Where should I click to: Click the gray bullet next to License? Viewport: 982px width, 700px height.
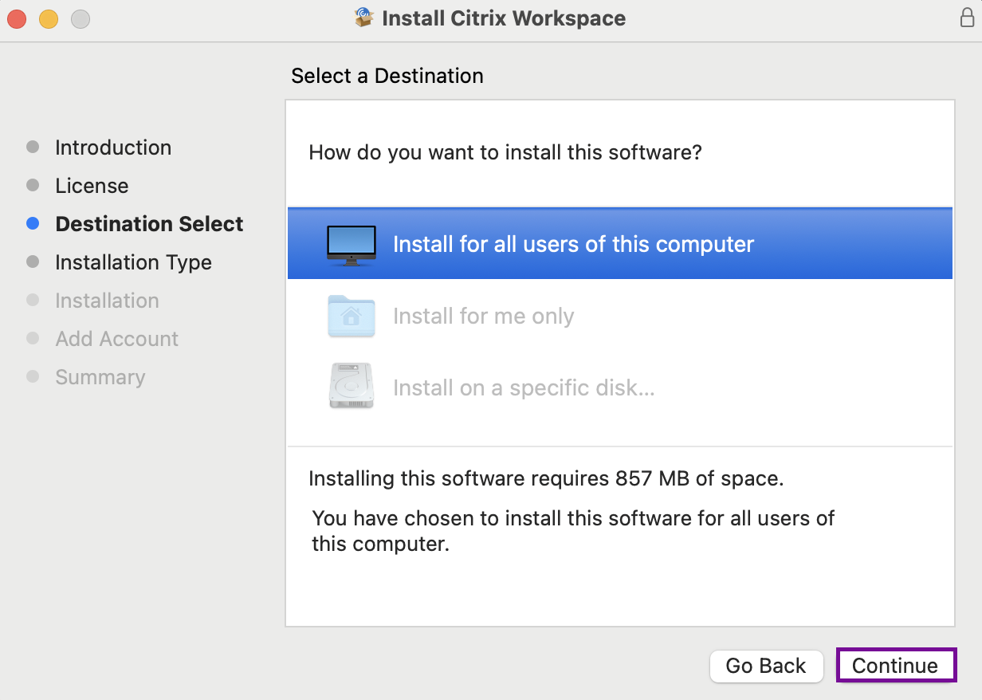click(x=33, y=185)
